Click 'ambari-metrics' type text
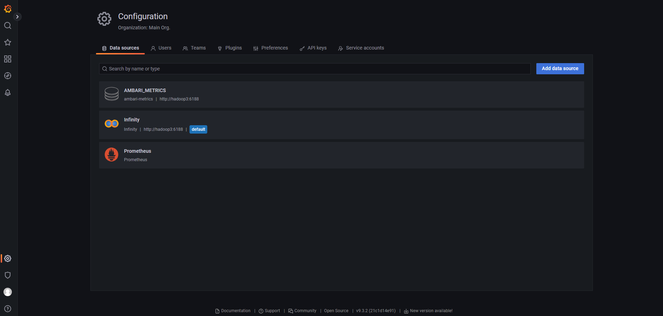The width and height of the screenshot is (663, 316). 139,99
